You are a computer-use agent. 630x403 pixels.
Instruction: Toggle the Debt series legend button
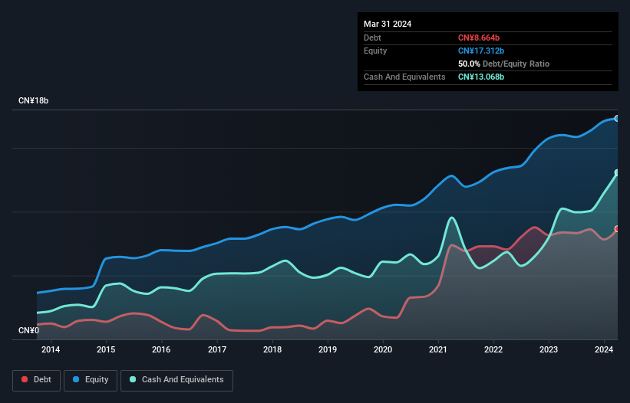(37, 380)
